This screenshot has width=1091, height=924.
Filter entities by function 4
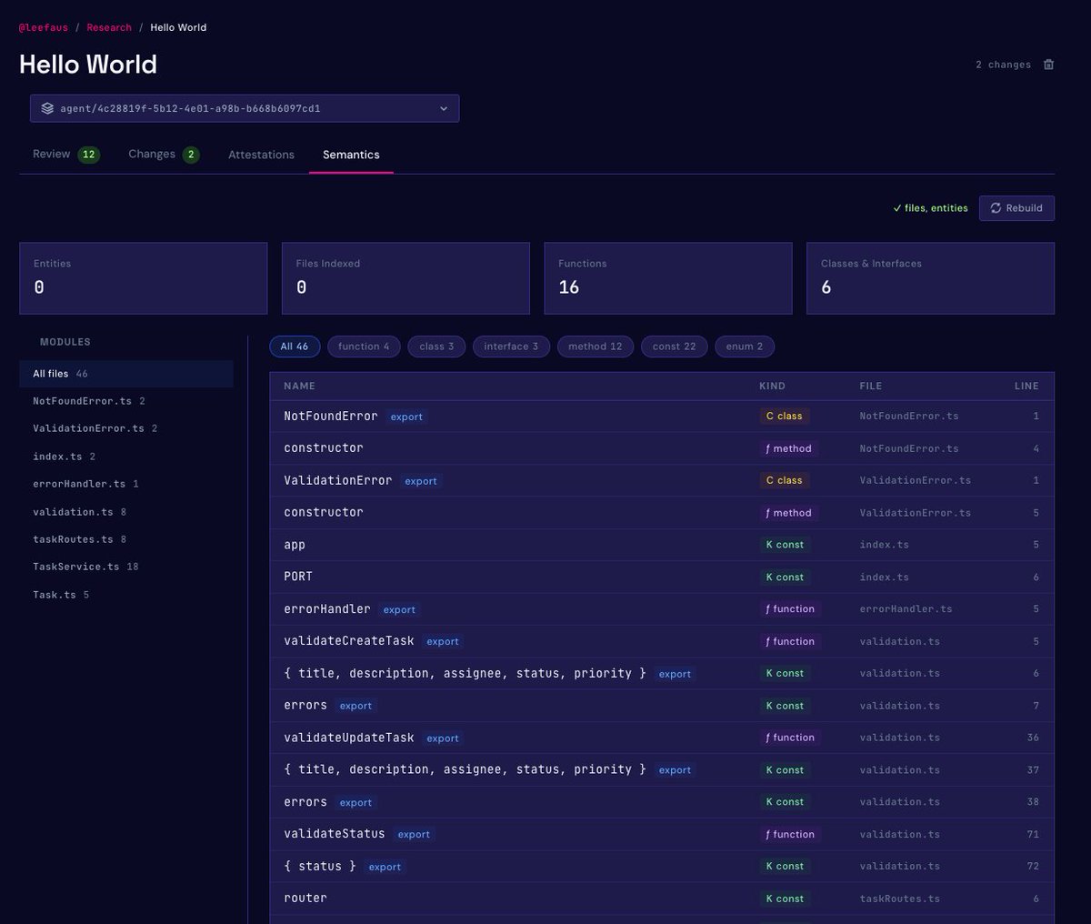(x=364, y=346)
